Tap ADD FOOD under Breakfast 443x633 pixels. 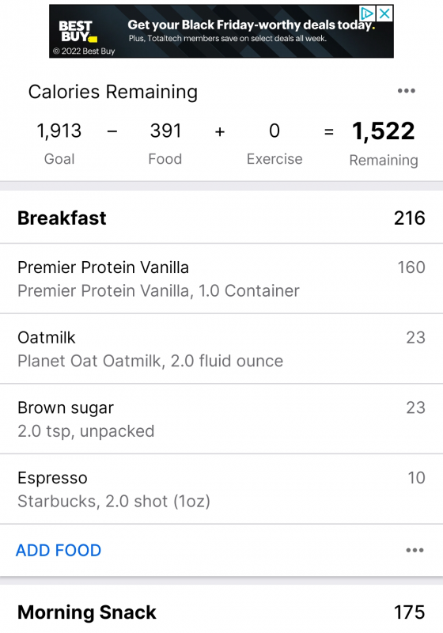coord(59,550)
